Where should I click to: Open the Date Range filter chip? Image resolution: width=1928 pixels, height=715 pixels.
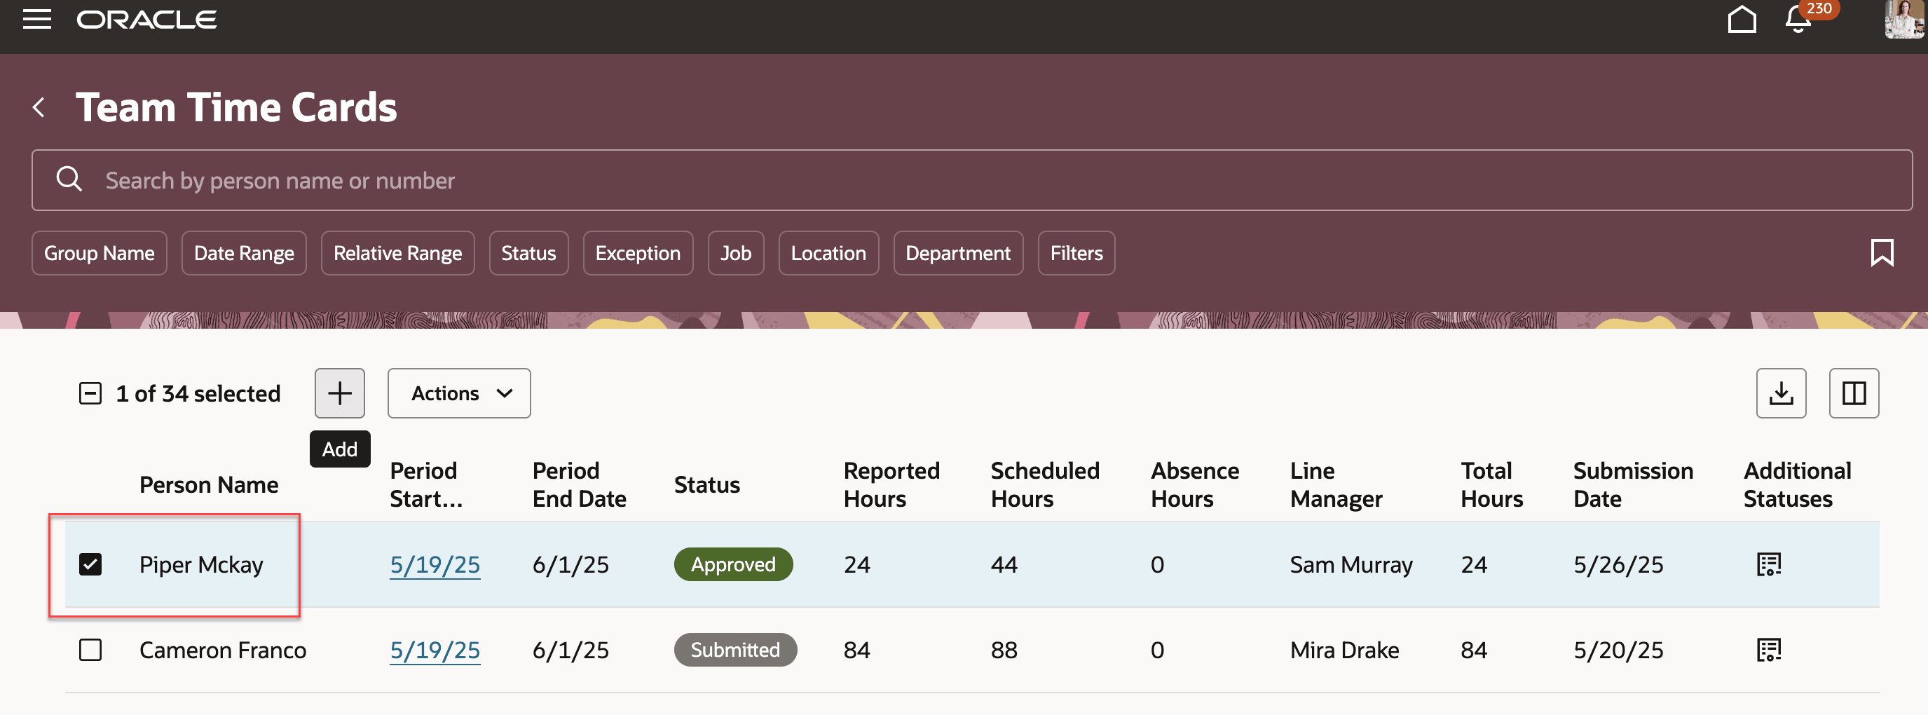[x=244, y=253]
